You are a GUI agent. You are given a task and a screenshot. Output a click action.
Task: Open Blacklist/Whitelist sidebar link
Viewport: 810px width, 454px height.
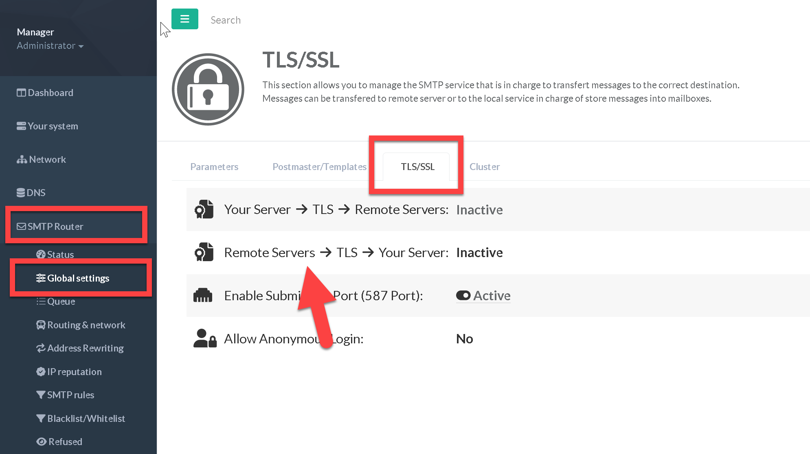[x=86, y=419]
